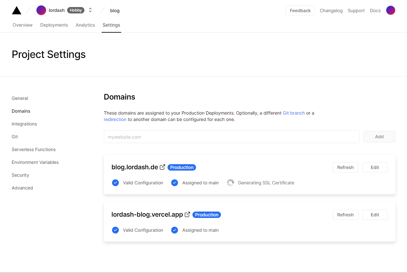Open external link icon for blog.lordash.de
The image size is (407, 273).
click(x=162, y=167)
